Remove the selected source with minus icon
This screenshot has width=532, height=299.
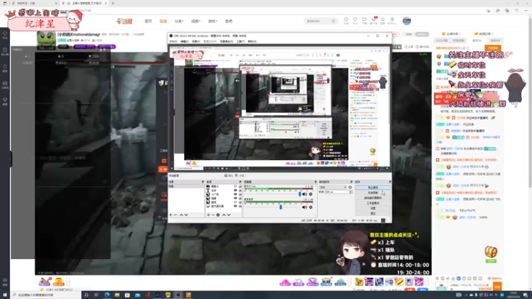click(x=213, y=215)
